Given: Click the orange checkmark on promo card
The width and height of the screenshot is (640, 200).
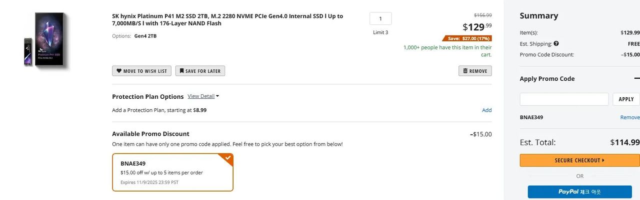Looking at the screenshot, I should coord(228,158).
